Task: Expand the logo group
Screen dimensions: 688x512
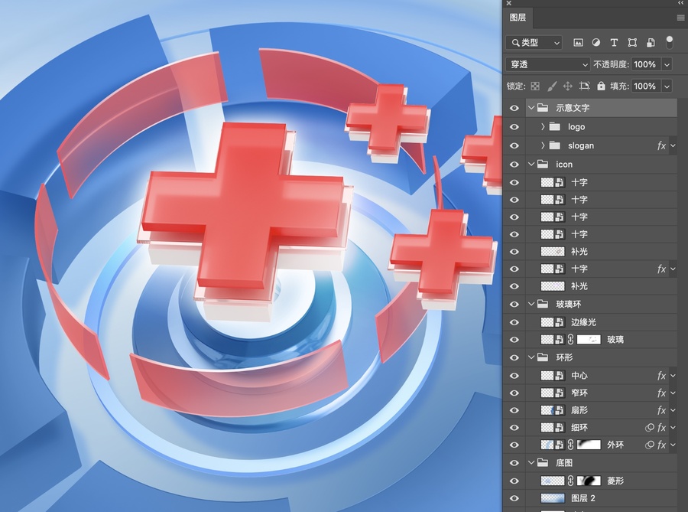Action: pos(543,126)
